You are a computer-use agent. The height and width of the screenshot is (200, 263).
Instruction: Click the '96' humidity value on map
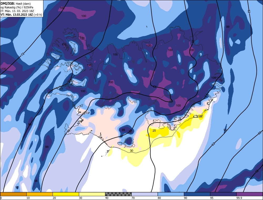36,181
